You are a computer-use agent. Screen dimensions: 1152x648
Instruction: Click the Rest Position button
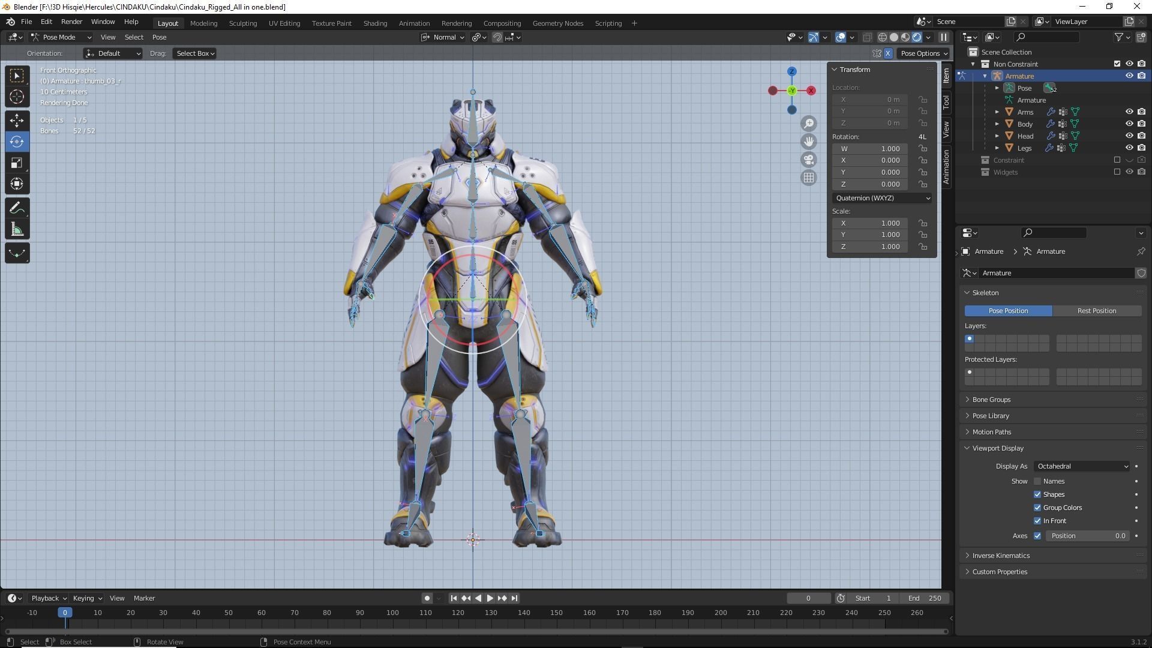click(1097, 311)
